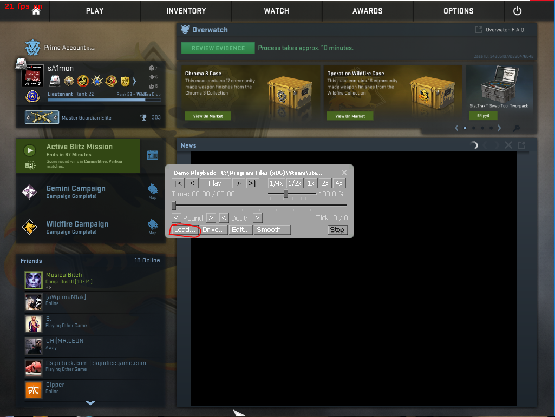Click the REVIEW EVIDENCE button
555x417 pixels.
pos(218,48)
